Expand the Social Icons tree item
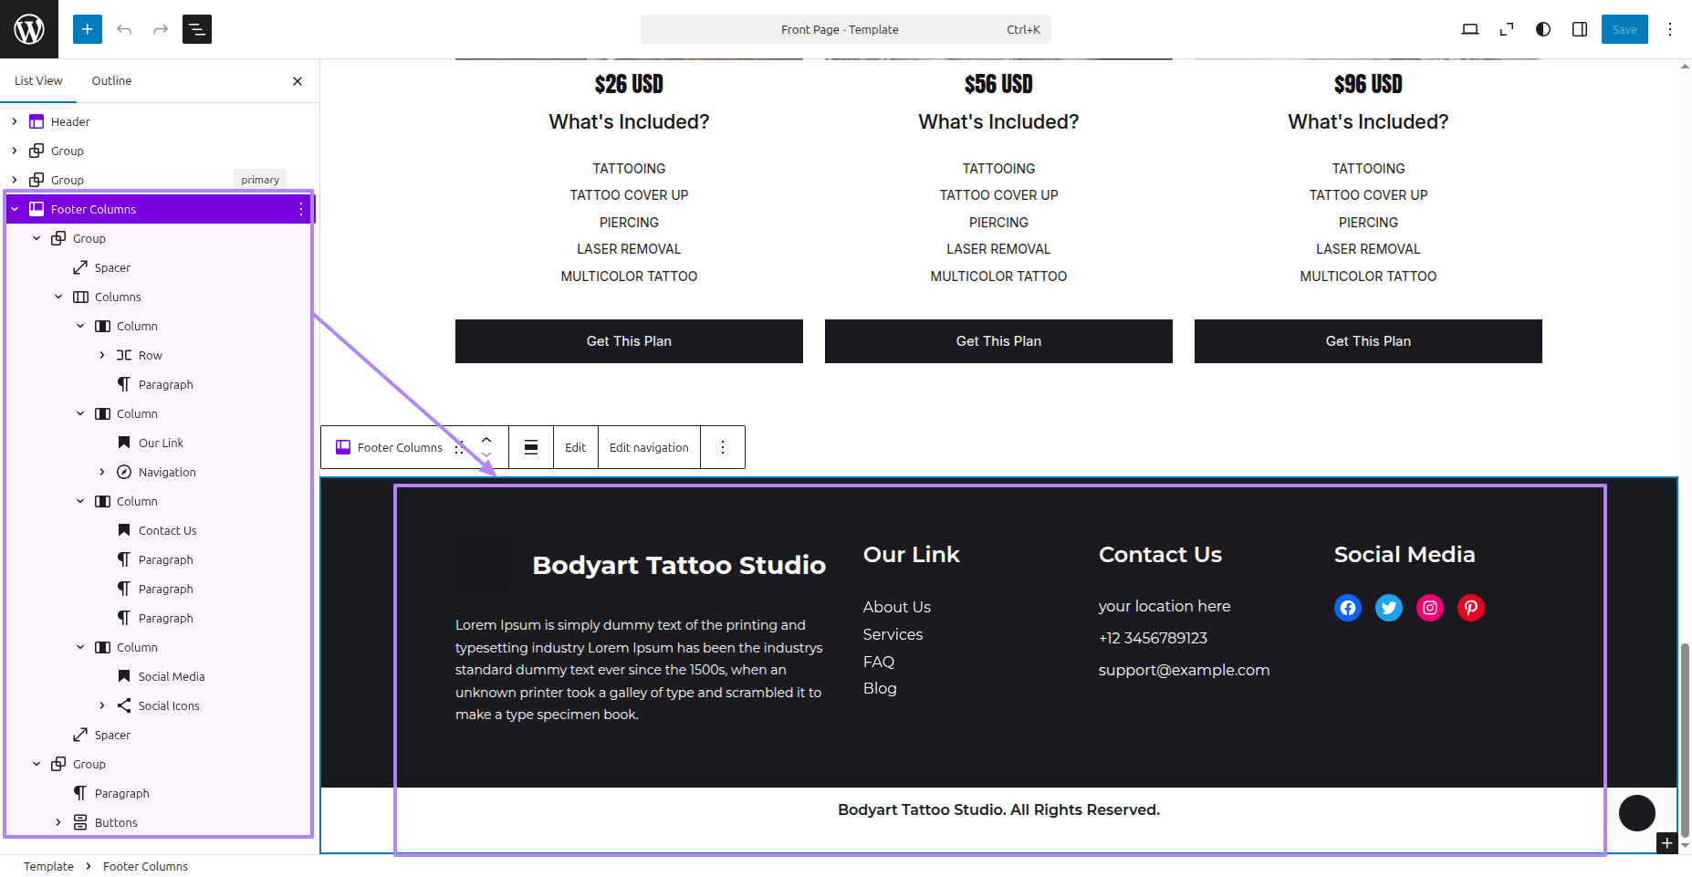This screenshot has width=1692, height=877. (x=102, y=705)
